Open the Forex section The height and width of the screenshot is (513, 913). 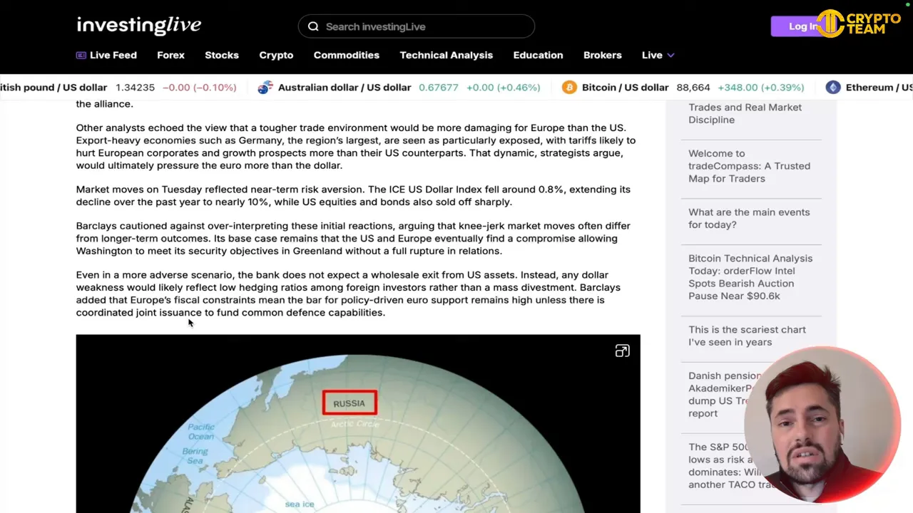pyautogui.click(x=170, y=55)
